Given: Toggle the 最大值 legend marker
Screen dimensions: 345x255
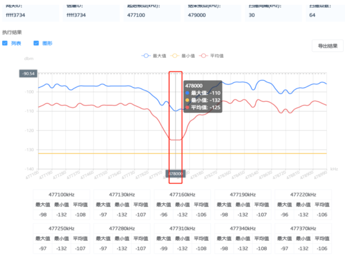Looking at the screenshot, I should pos(146,56).
